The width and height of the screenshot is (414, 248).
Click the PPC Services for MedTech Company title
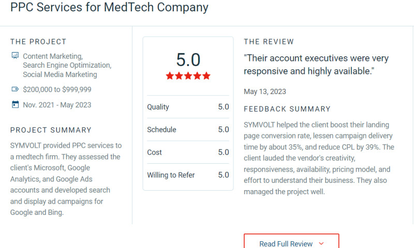click(x=109, y=8)
